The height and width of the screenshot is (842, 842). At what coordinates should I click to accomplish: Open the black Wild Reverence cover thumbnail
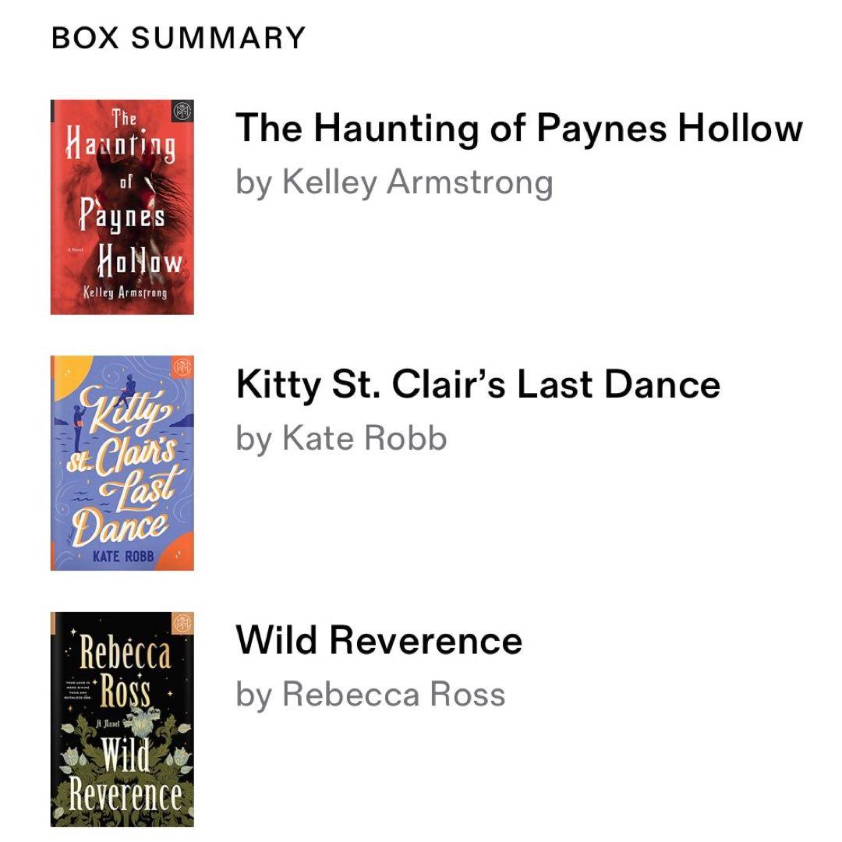[x=122, y=719]
